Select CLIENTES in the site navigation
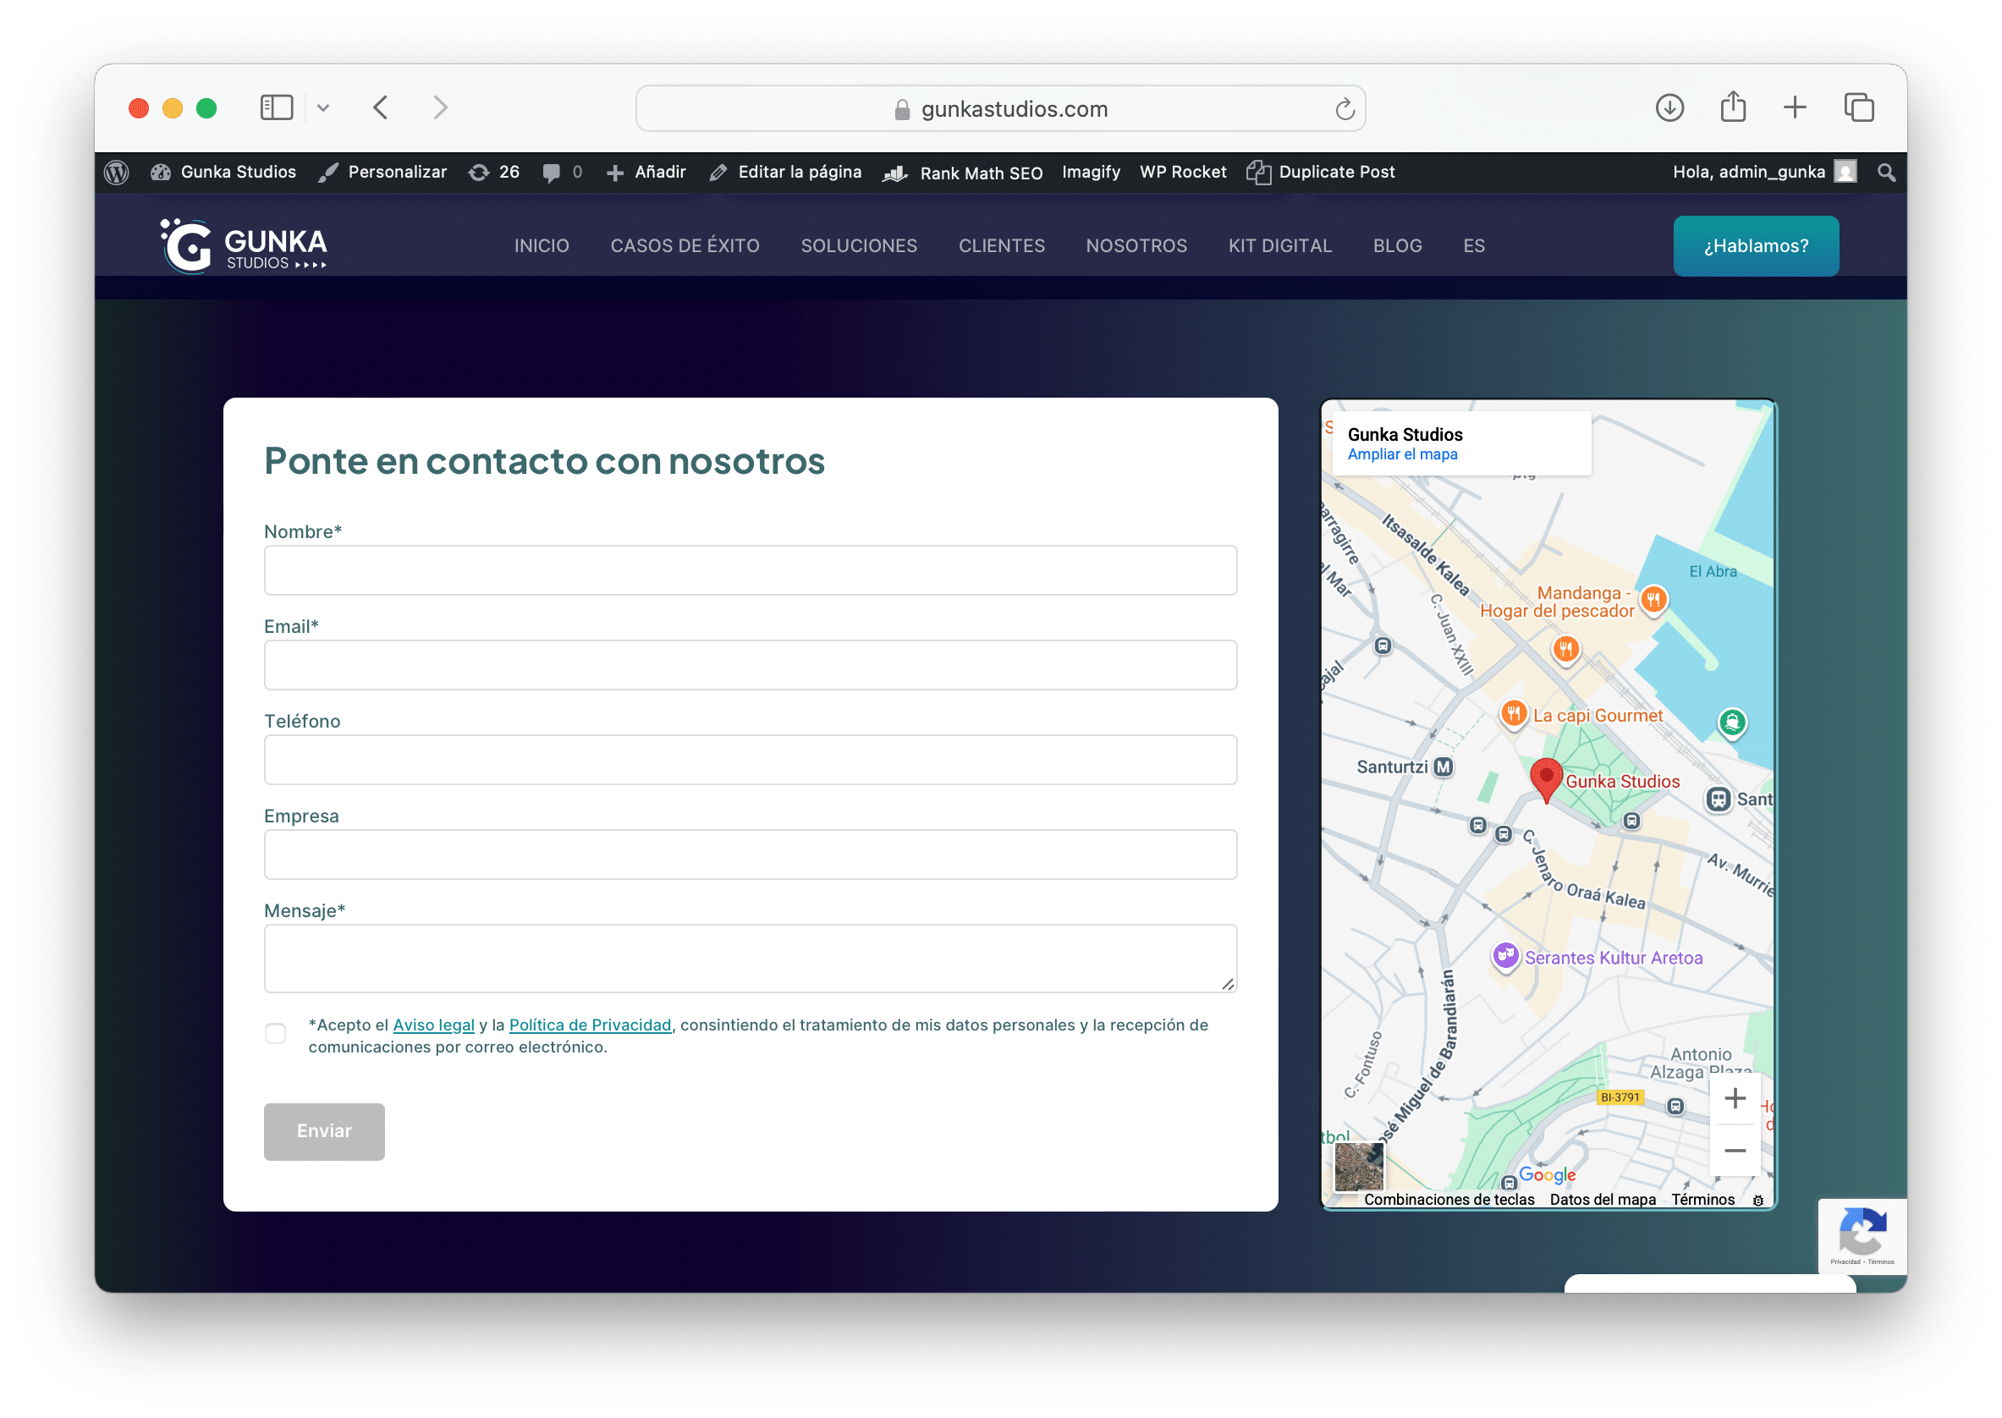The height and width of the screenshot is (1418, 2002). [1002, 245]
